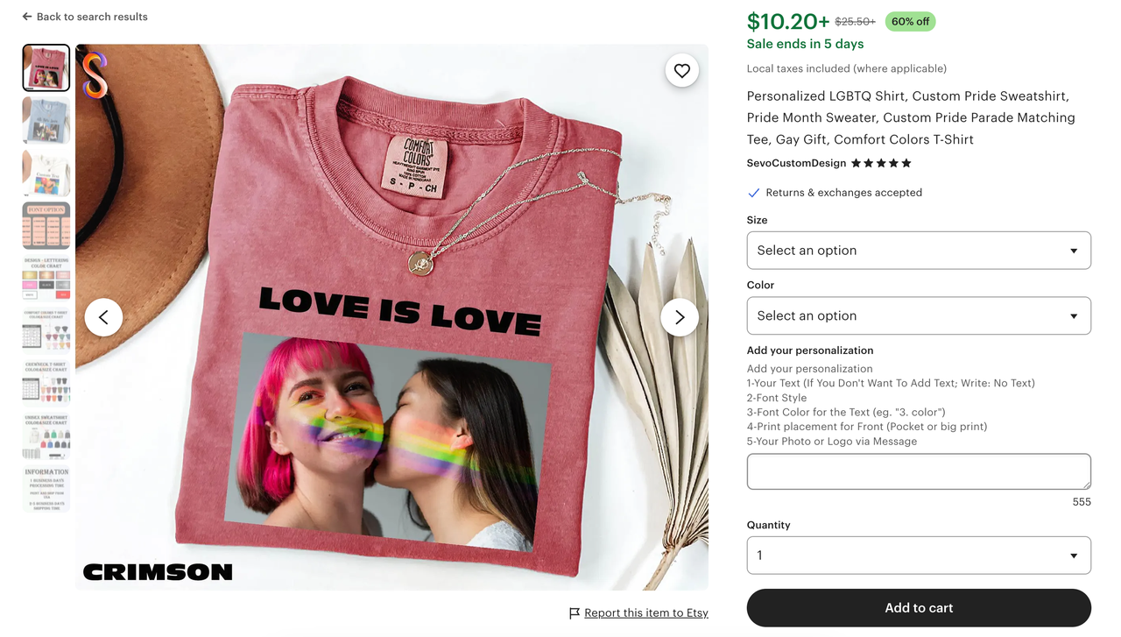The image size is (1121, 637).
Task: Advance to next product image arrow
Action: click(x=680, y=317)
